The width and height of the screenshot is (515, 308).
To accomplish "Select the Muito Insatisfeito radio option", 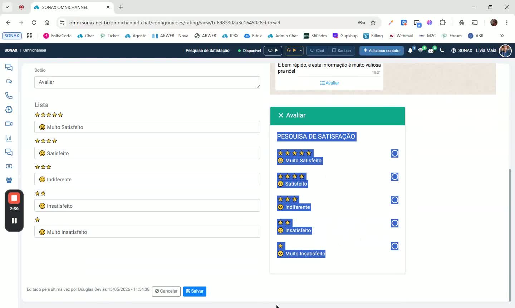I will [394, 246].
